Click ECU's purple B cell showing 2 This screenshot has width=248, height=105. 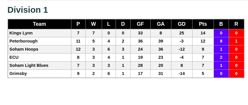pyautogui.click(x=221, y=57)
